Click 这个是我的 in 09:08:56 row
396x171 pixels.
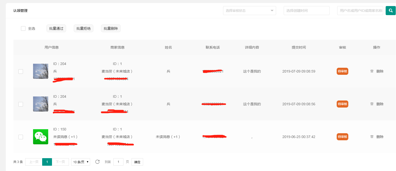click(x=252, y=104)
